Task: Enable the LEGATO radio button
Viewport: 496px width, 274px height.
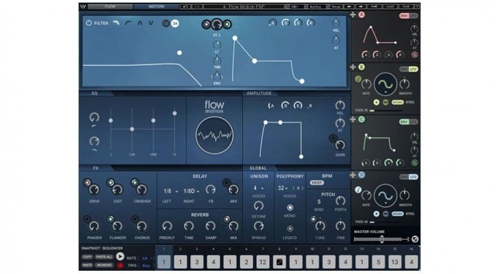Action: pos(290,228)
